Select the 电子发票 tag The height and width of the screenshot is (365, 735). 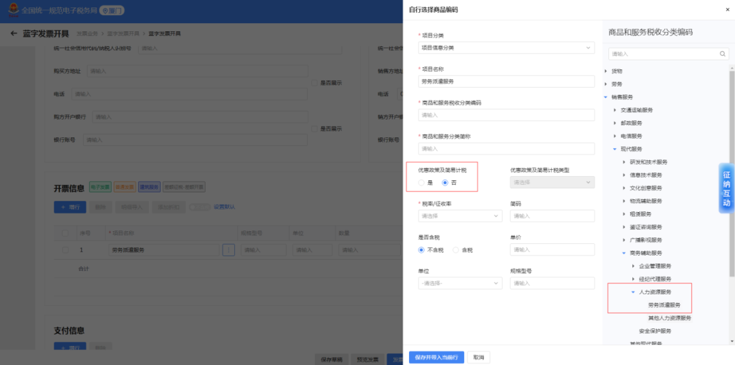(99, 187)
